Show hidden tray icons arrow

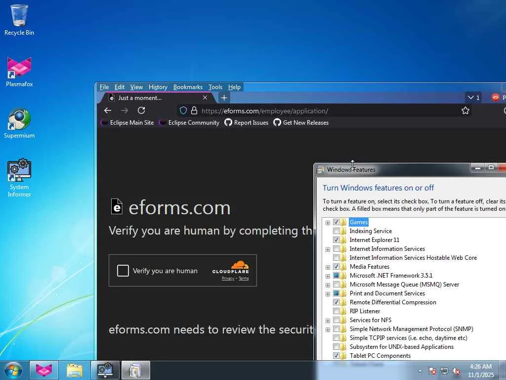click(x=420, y=371)
